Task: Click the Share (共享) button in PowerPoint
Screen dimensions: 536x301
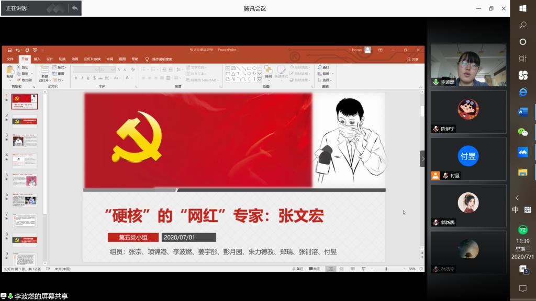Action: [413, 60]
